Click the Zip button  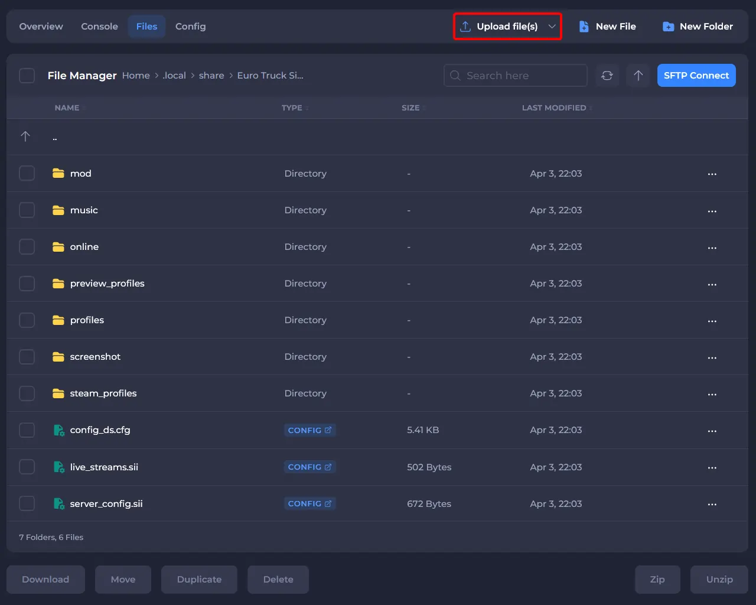pyautogui.click(x=657, y=580)
